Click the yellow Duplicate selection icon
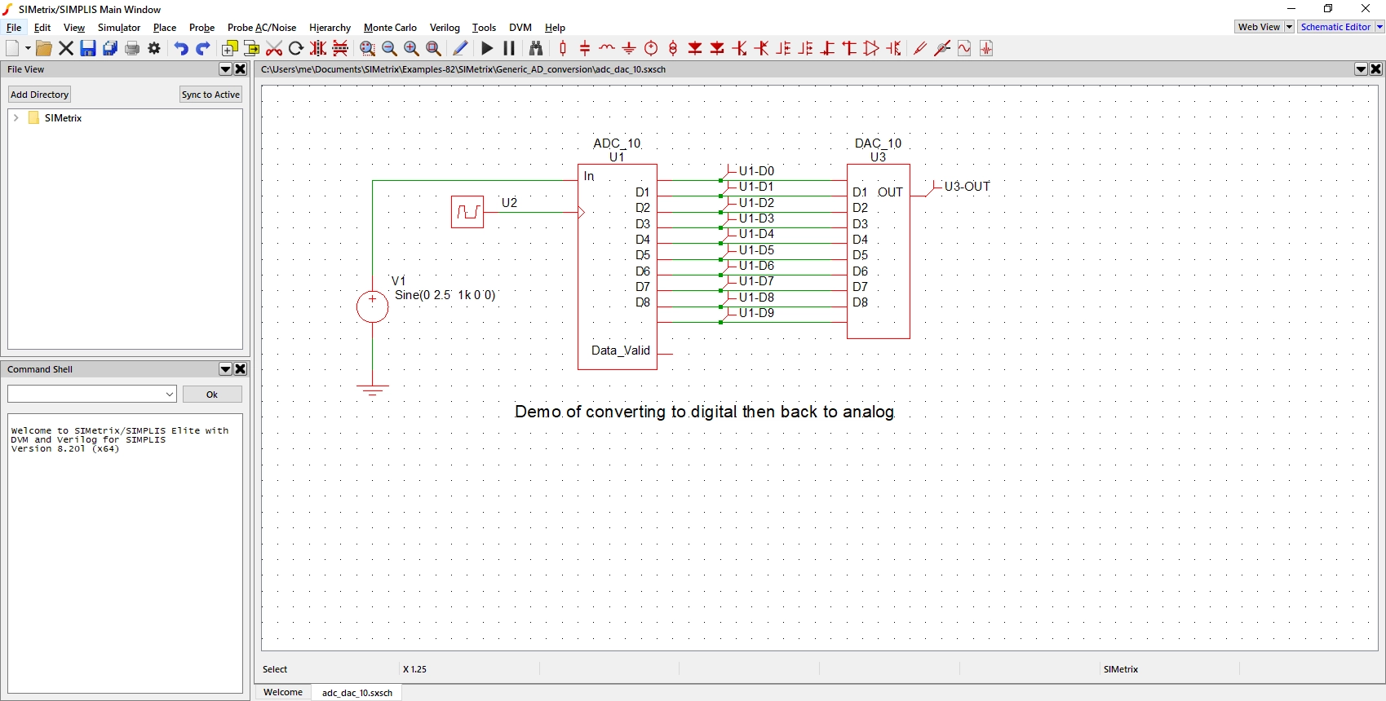The width and height of the screenshot is (1386, 701). [x=230, y=48]
